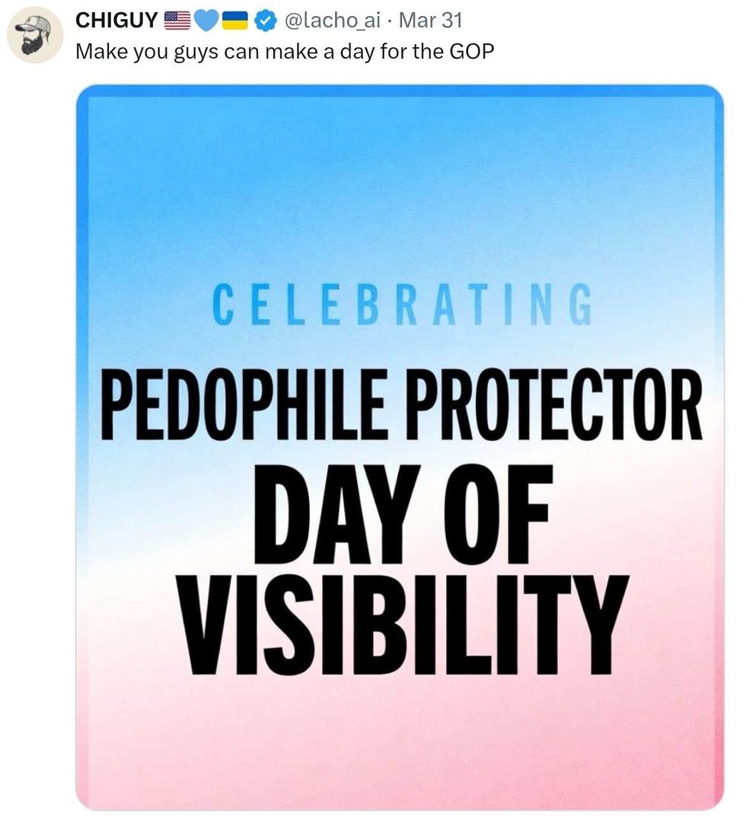Click the blue verified checkmark badge
746x829 pixels.
tap(264, 21)
